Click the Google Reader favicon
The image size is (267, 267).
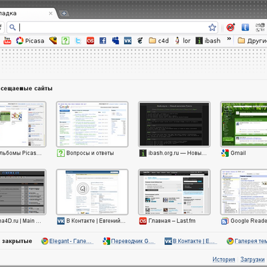225,221
